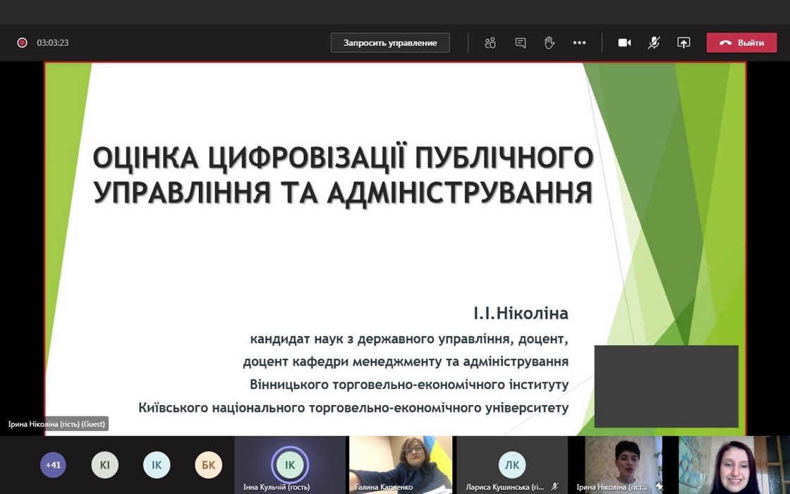Select the БК participant avatar
The height and width of the screenshot is (494, 790).
coord(208,465)
